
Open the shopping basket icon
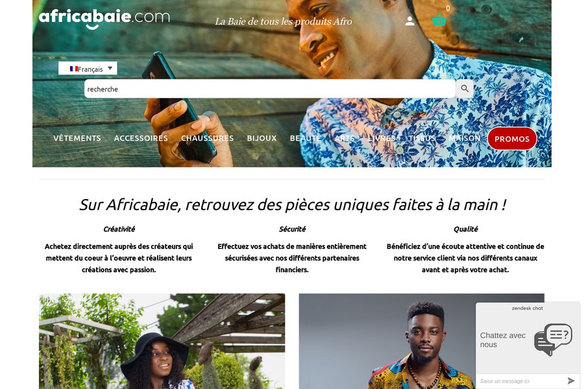point(439,19)
